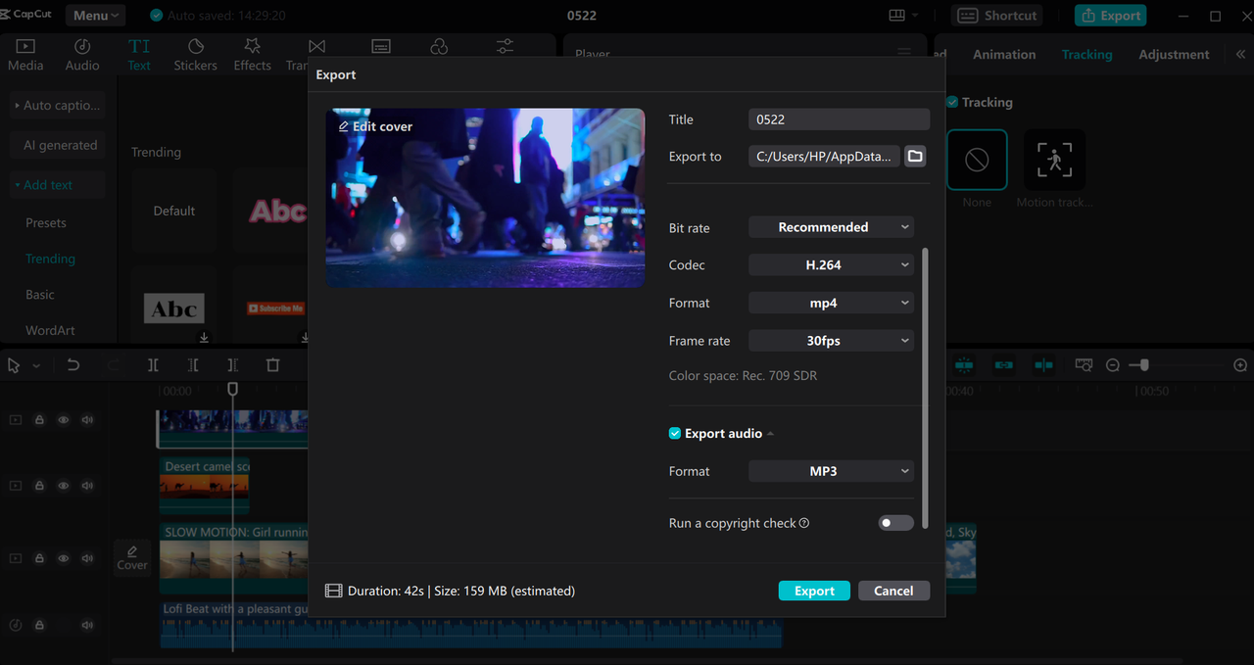
Task: Select the Motion tracking option
Action: tap(1054, 160)
